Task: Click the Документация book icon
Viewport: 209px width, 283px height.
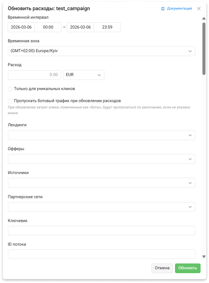Action: pyautogui.click(x=163, y=9)
